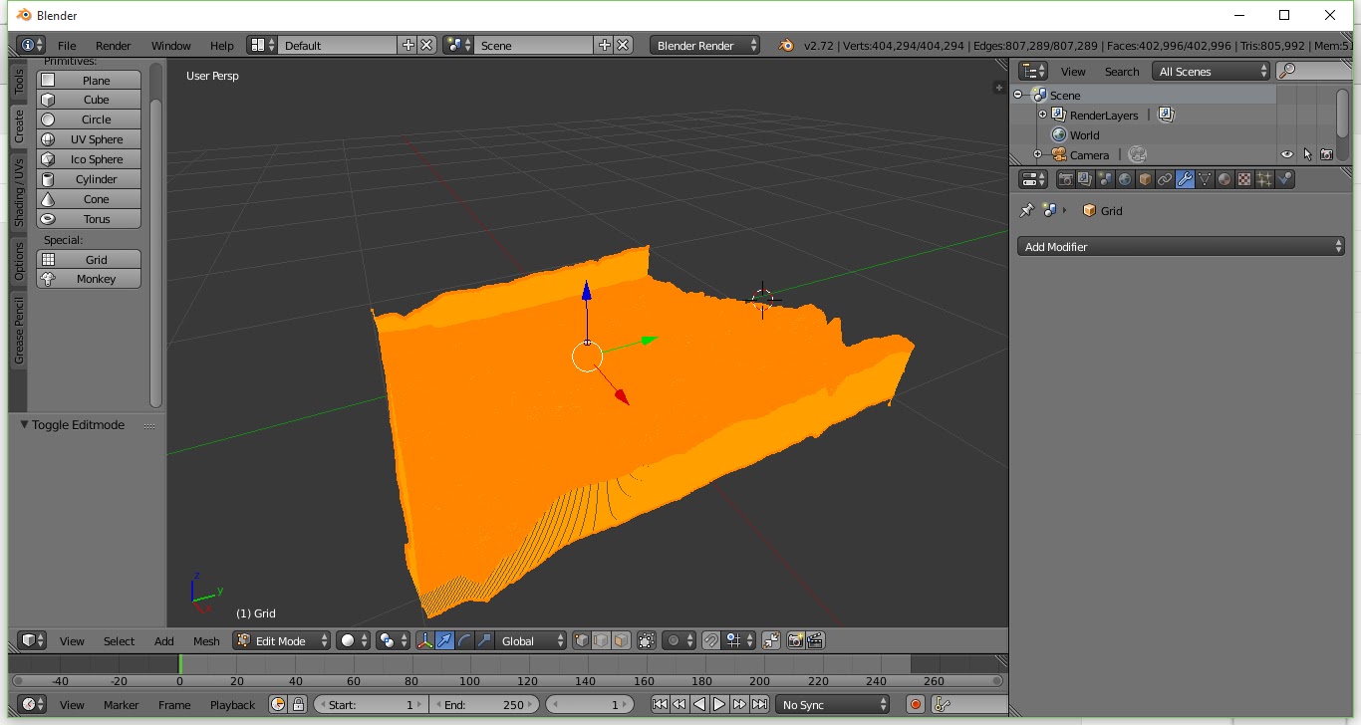Add a Monkey mesh
The image size is (1361, 725).
click(x=89, y=279)
